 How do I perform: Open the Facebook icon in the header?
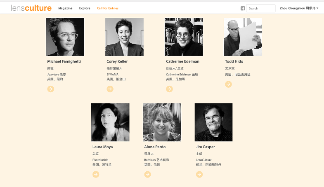(x=243, y=8)
